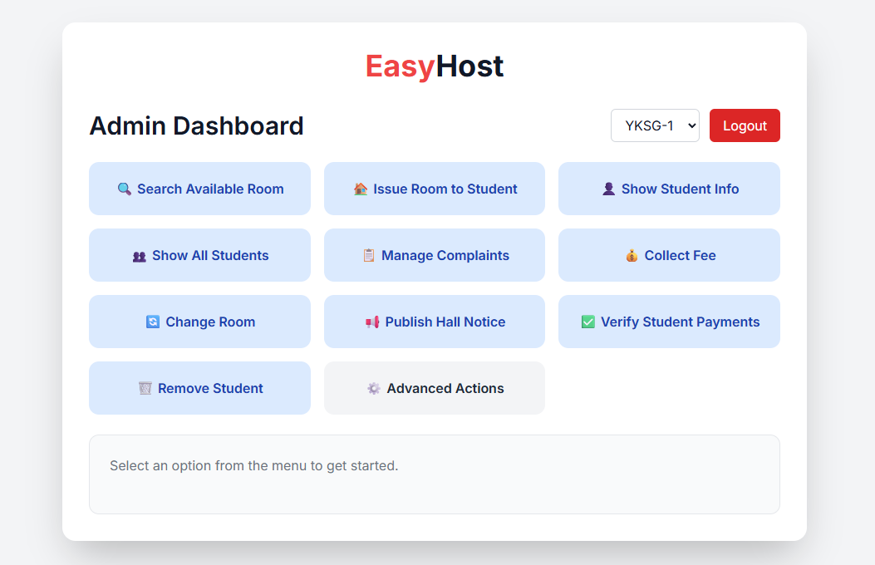875x565 pixels.
Task: Click the megaphone icon on Publish Hall Notice
Action: 372,322
